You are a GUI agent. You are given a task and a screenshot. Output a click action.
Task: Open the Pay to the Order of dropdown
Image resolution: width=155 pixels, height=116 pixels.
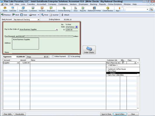[x=57, y=29]
